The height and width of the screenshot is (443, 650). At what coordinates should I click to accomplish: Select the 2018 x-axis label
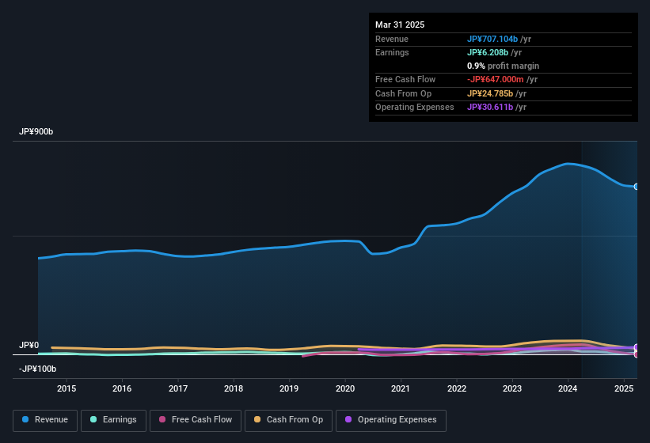coord(234,388)
